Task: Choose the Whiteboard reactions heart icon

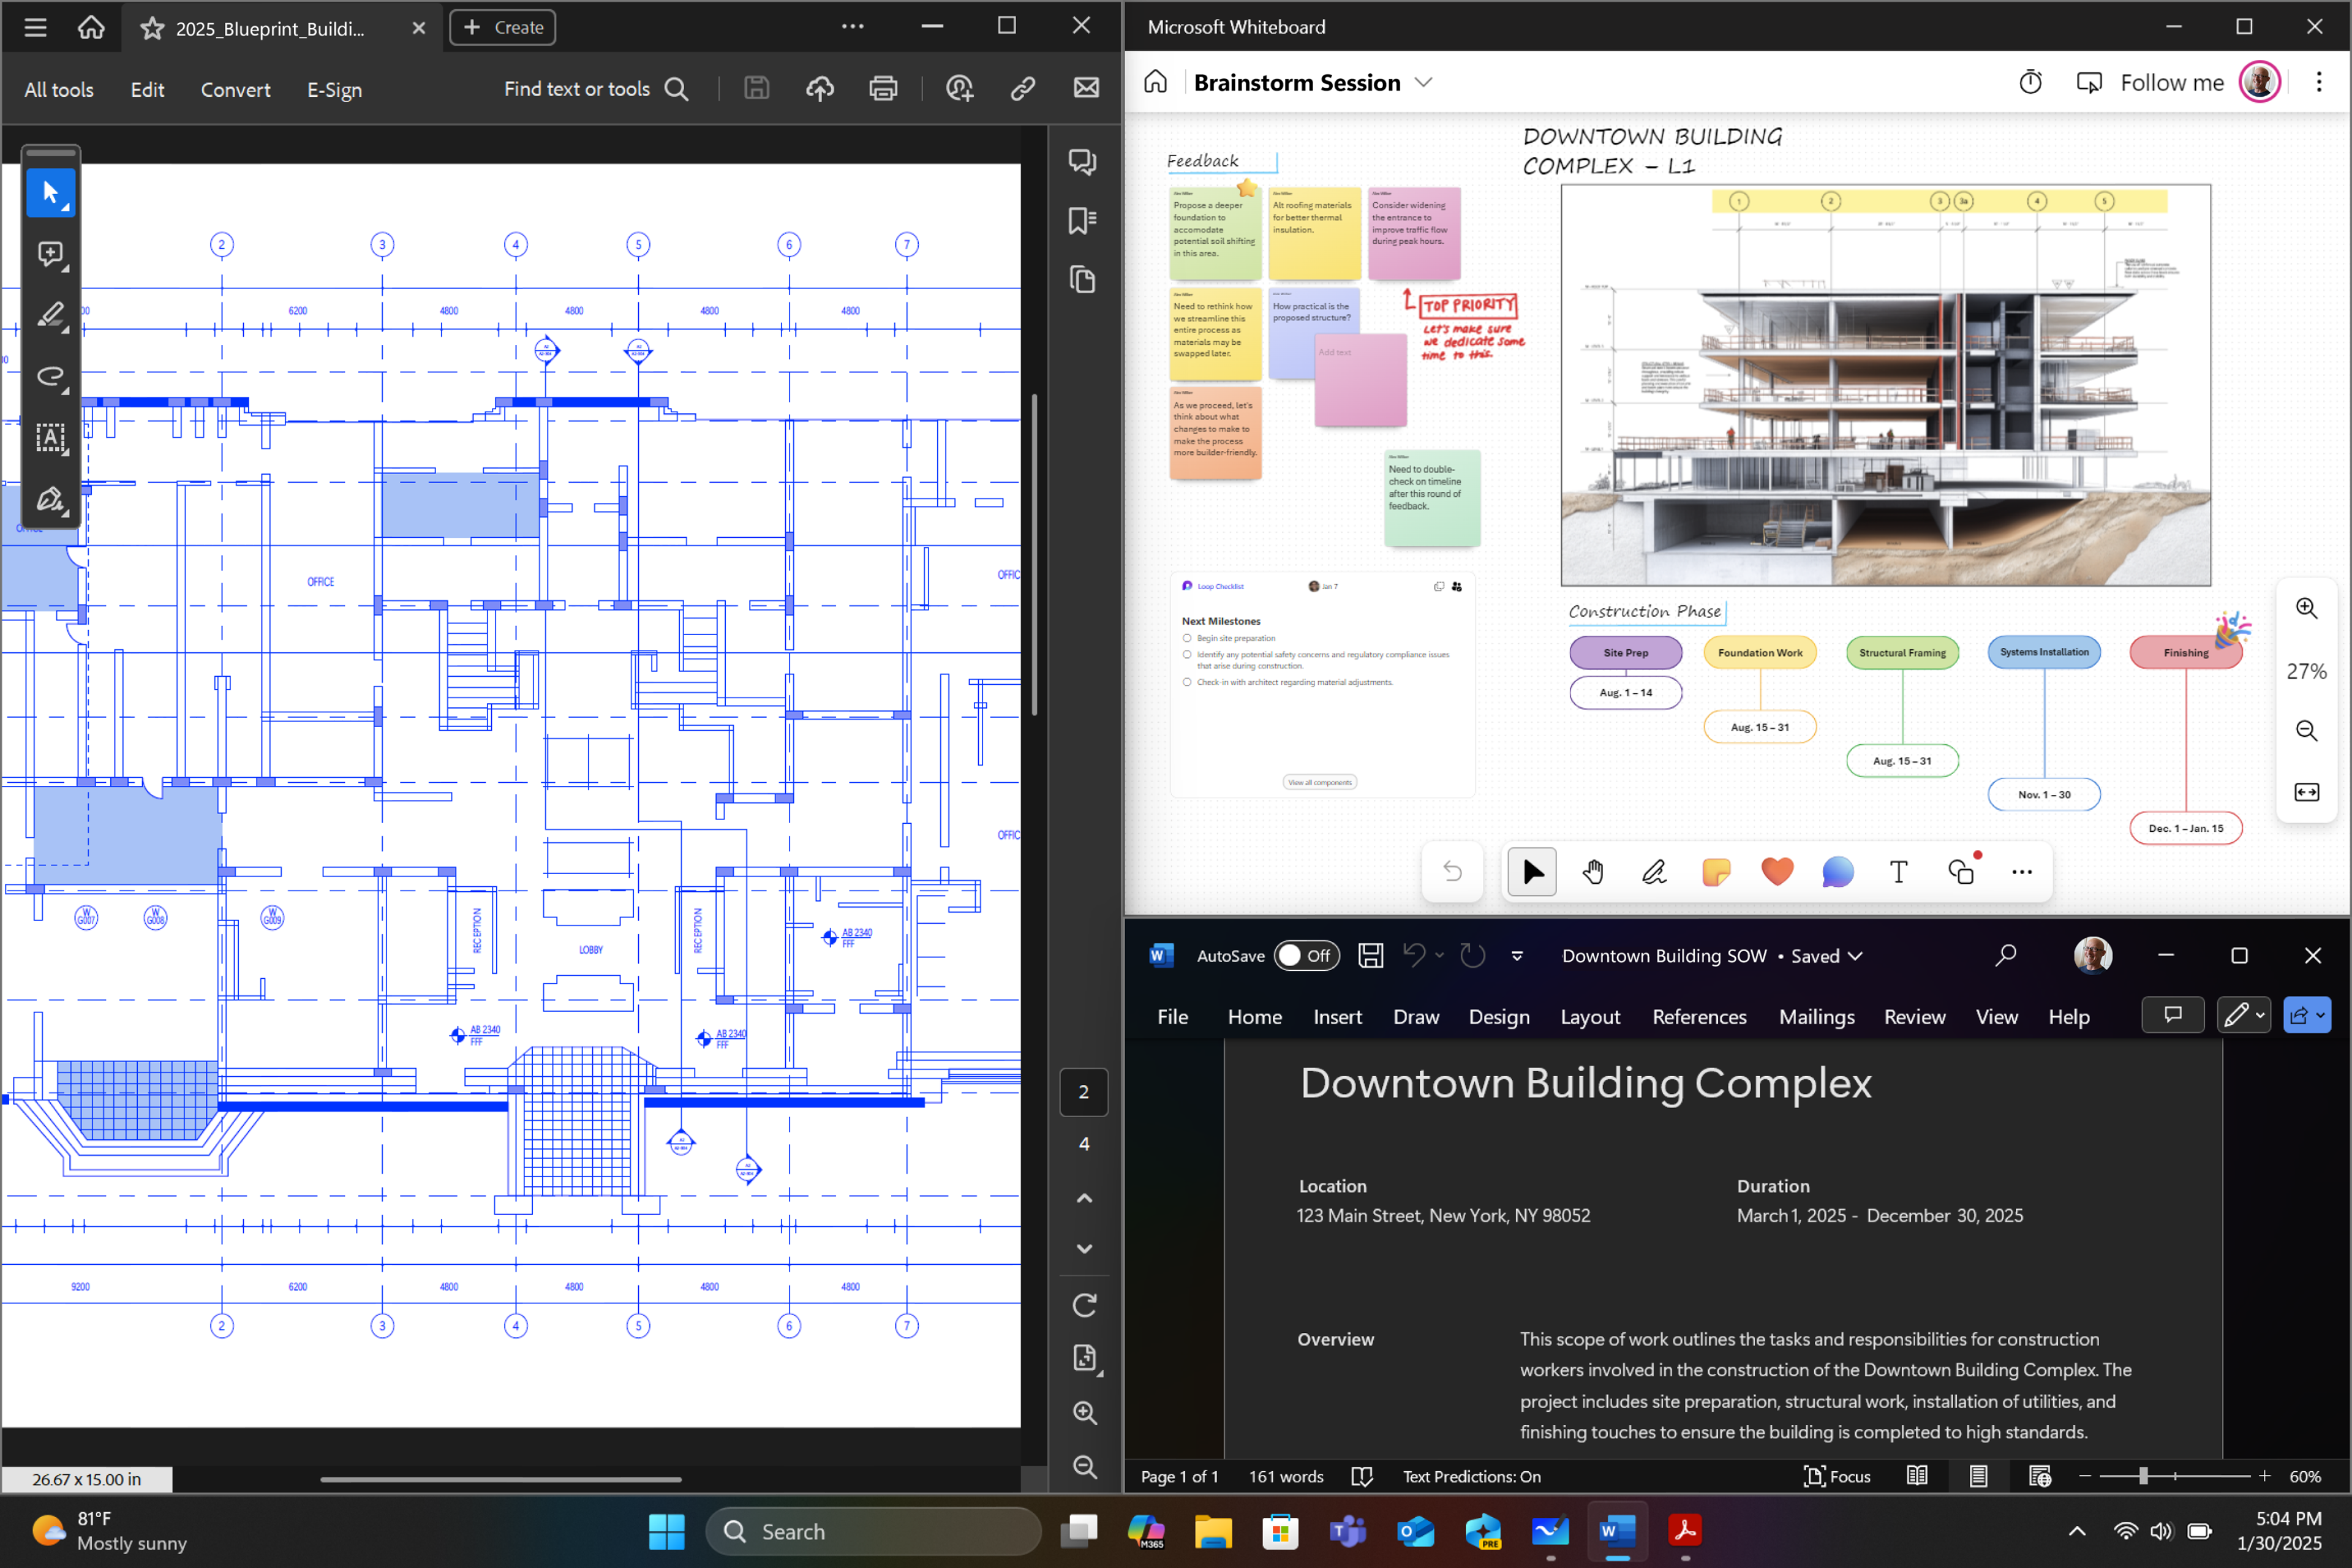Action: click(1776, 872)
